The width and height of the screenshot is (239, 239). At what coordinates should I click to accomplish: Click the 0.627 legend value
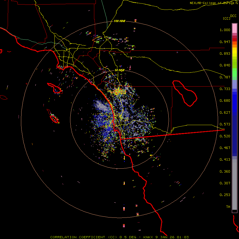225,113
